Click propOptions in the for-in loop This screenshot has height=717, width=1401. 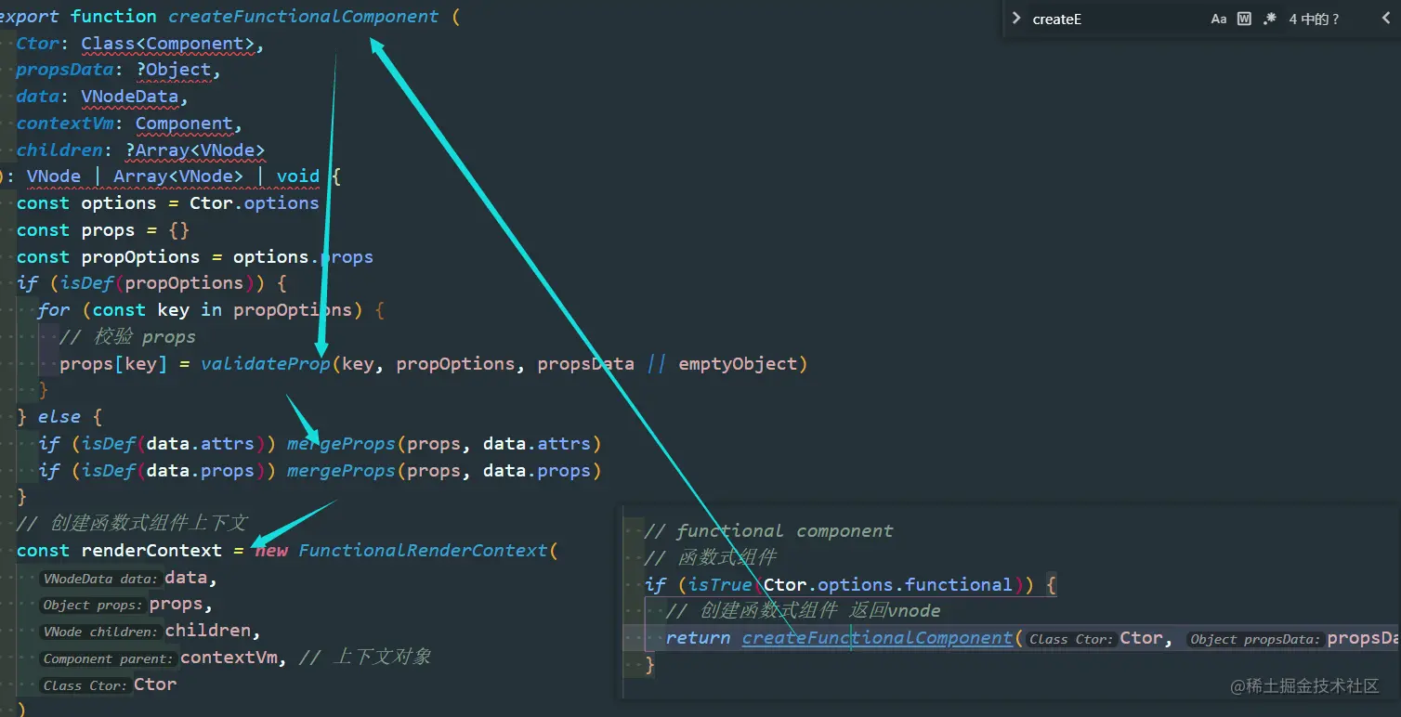[x=293, y=309]
